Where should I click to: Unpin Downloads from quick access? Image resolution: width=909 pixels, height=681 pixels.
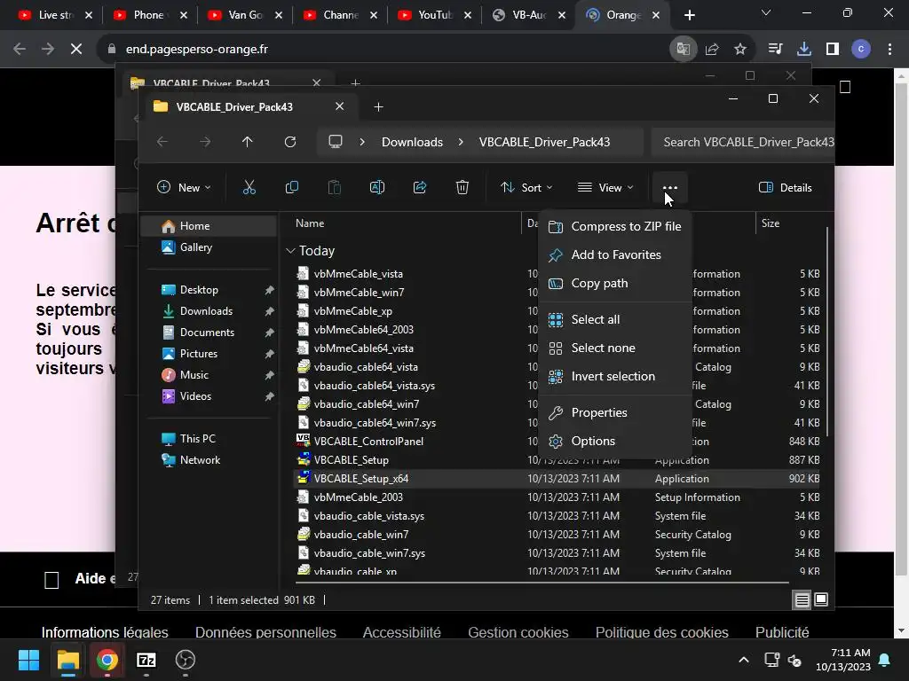point(270,311)
